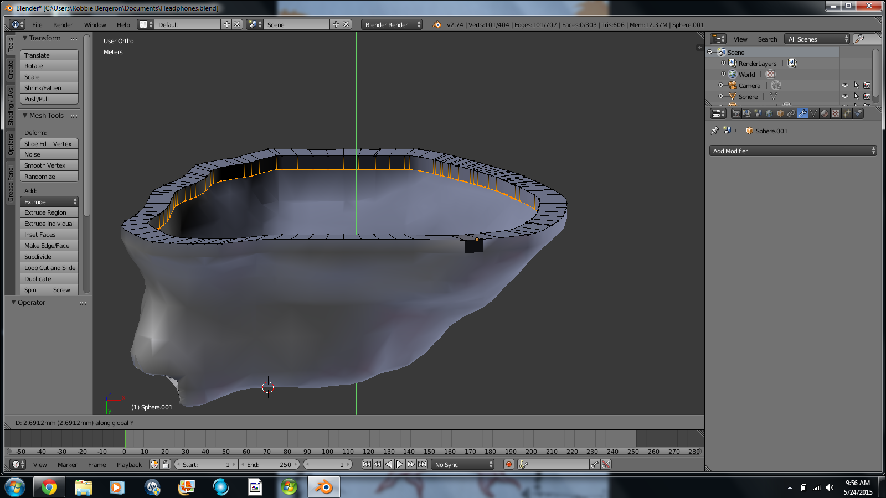Toggle Sphere renderability in outliner
The height and width of the screenshot is (498, 886).
click(867, 96)
